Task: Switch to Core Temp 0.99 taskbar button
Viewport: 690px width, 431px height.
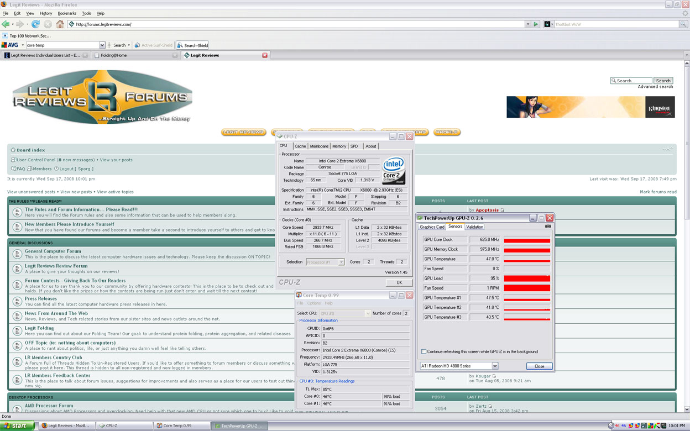Action: [181, 426]
